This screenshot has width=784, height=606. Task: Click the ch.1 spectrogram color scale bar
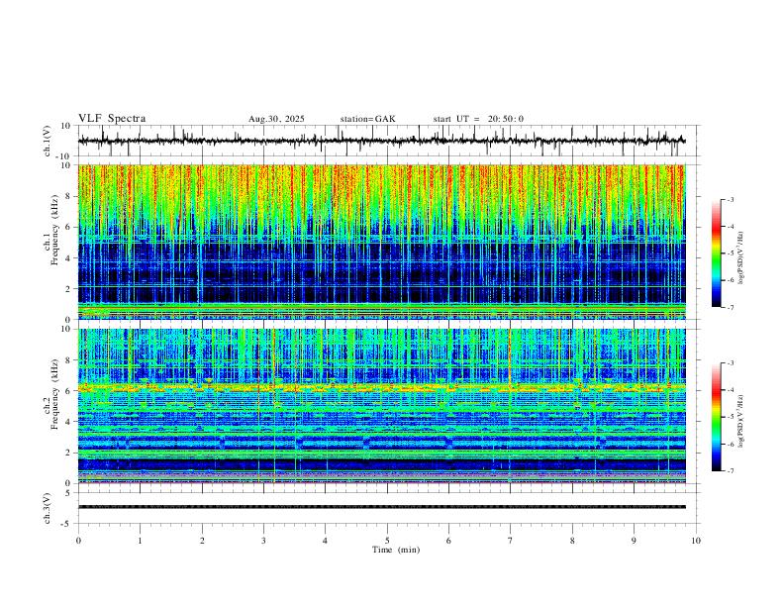[716, 253]
